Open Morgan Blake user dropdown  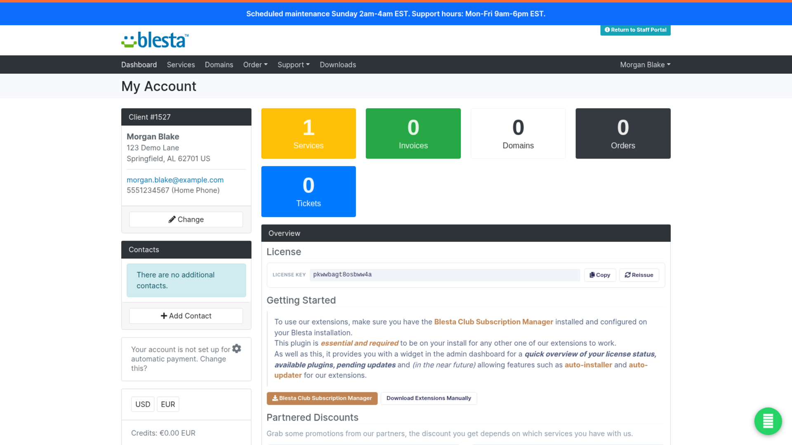click(x=645, y=65)
